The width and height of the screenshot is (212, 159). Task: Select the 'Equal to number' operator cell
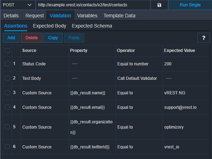coord(139,64)
